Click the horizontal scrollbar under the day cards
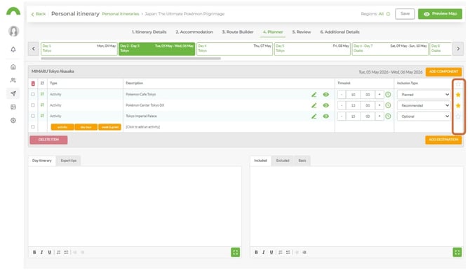Image resolution: width=470 pixels, height=273 pixels. tap(130, 58)
